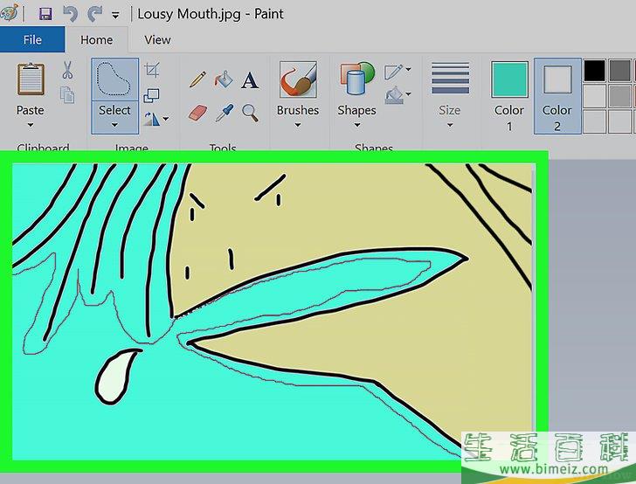This screenshot has width=636, height=484.
Task: Expand the Select options dropdown
Action: coord(114,125)
